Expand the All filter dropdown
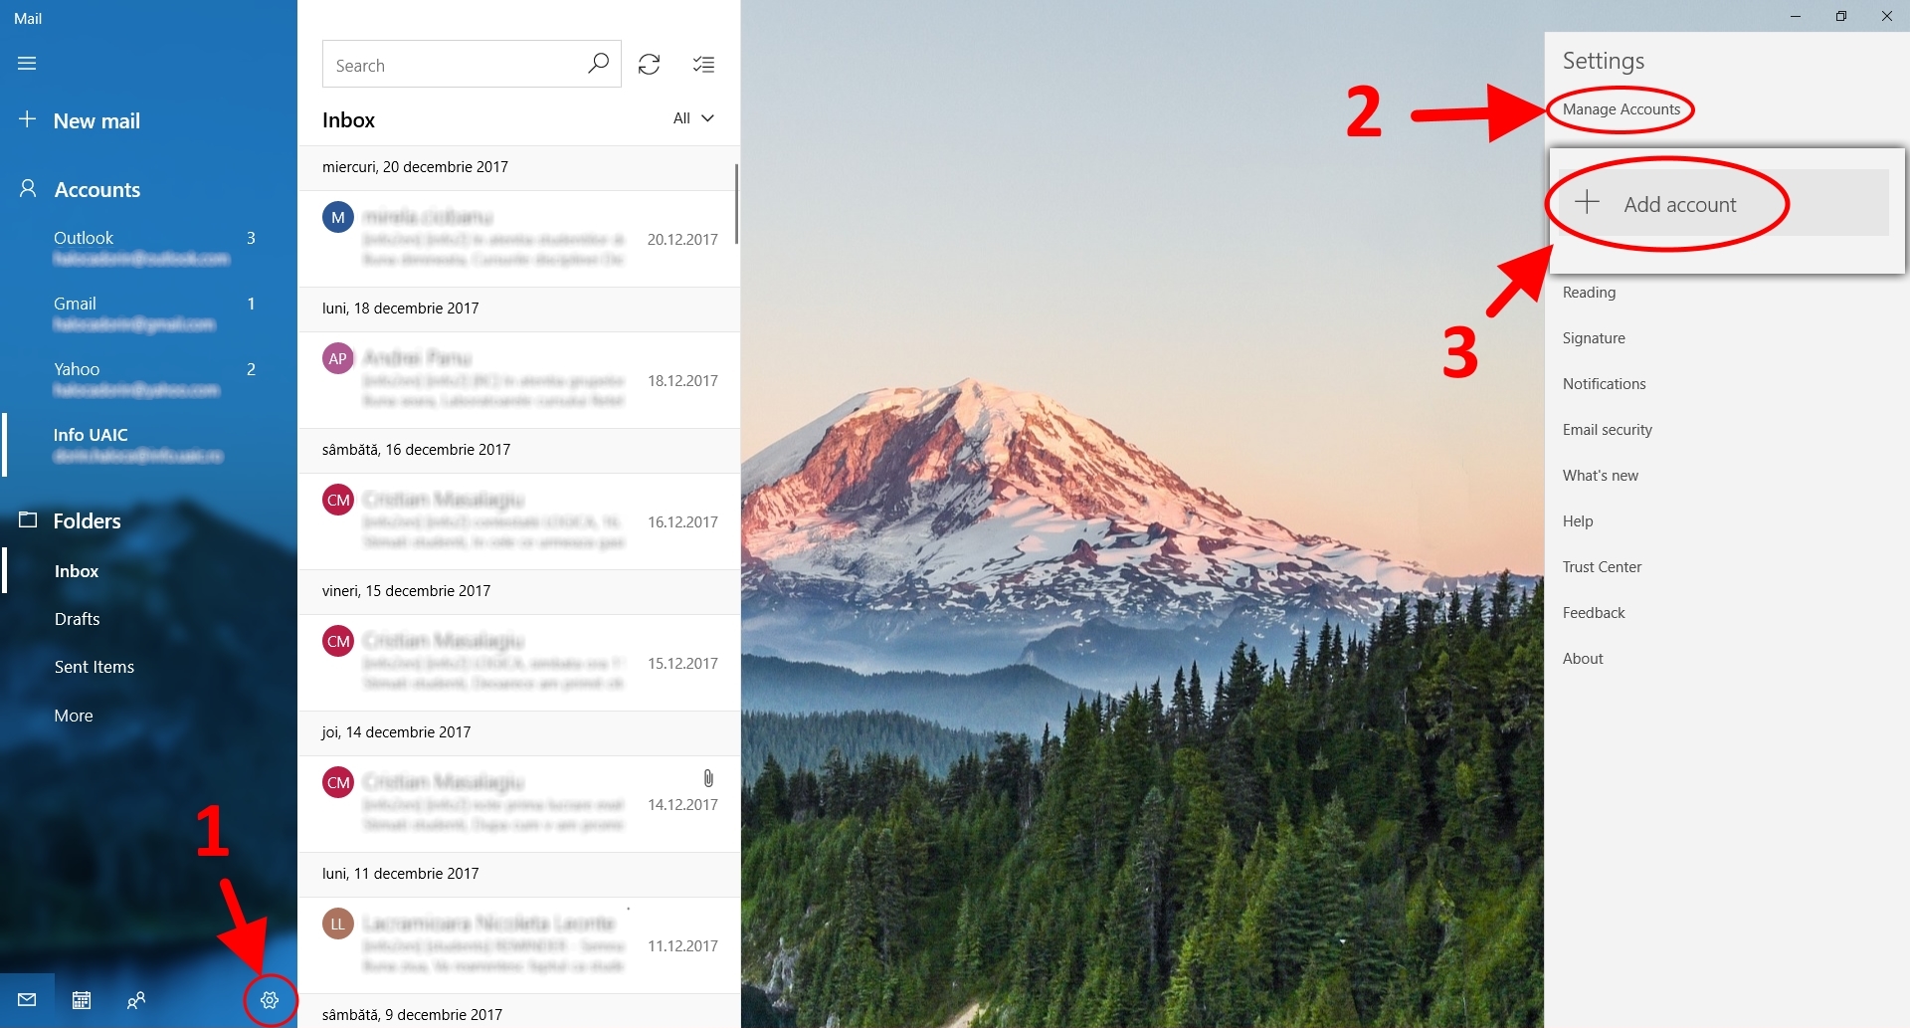Viewport: 1910px width, 1028px height. [693, 118]
